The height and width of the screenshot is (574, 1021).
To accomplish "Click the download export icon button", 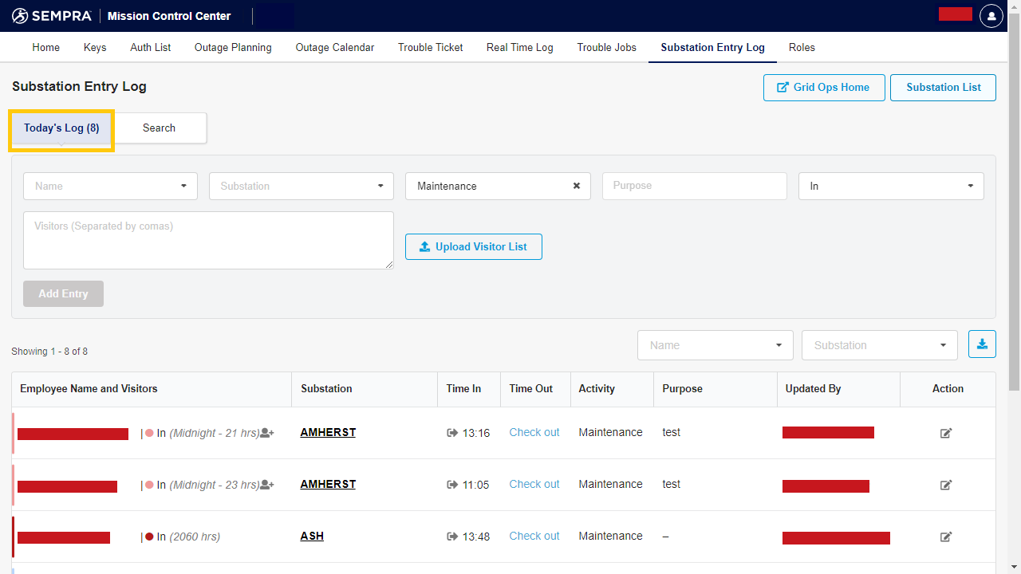I will click(x=982, y=344).
